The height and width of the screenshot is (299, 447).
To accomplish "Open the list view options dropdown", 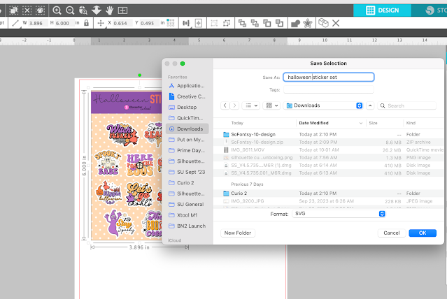I will click(x=251, y=105).
